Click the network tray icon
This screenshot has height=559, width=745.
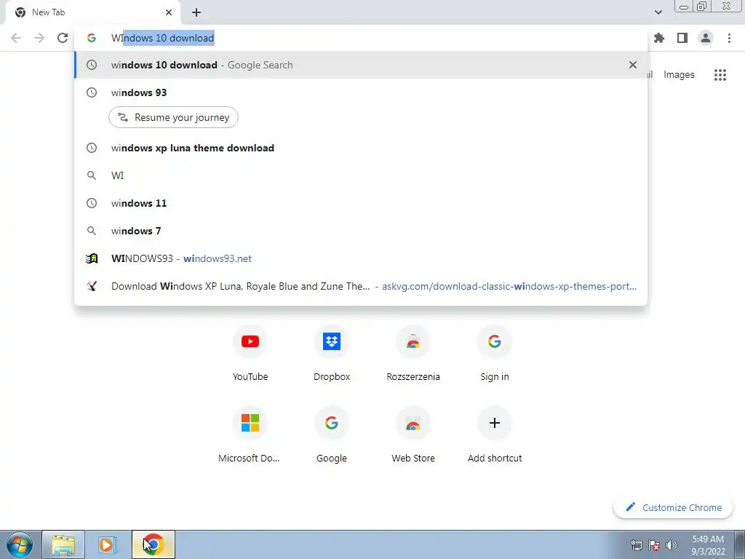click(x=636, y=545)
